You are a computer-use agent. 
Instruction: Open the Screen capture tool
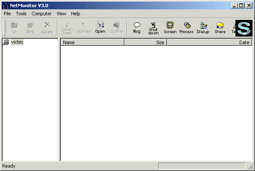pyautogui.click(x=170, y=28)
